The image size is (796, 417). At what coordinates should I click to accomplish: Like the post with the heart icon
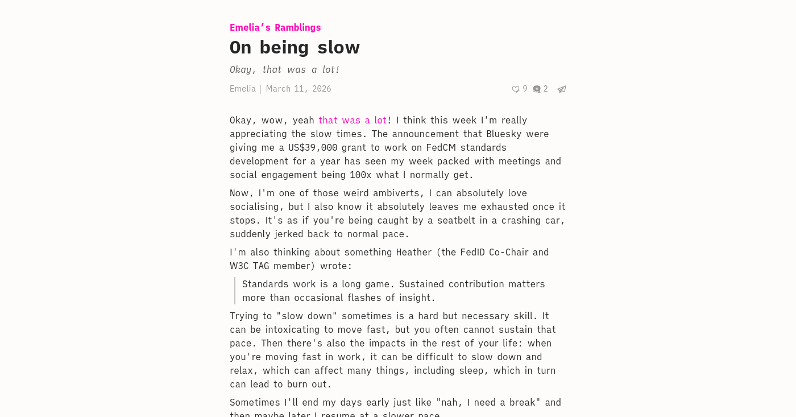pyautogui.click(x=516, y=89)
